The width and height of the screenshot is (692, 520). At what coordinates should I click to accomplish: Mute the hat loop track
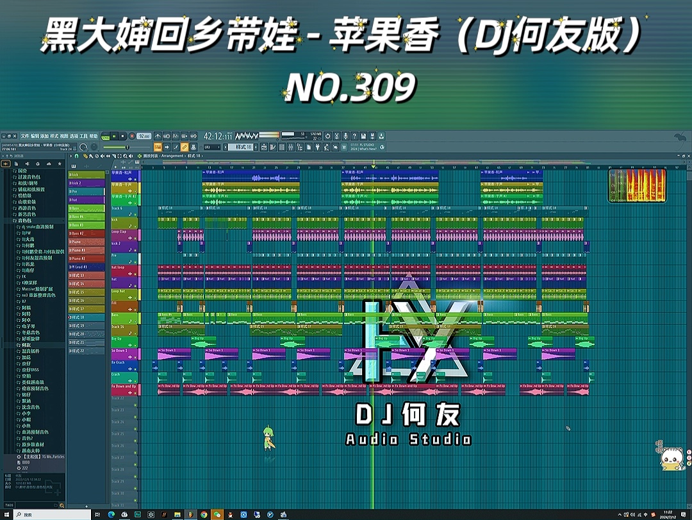135,274
